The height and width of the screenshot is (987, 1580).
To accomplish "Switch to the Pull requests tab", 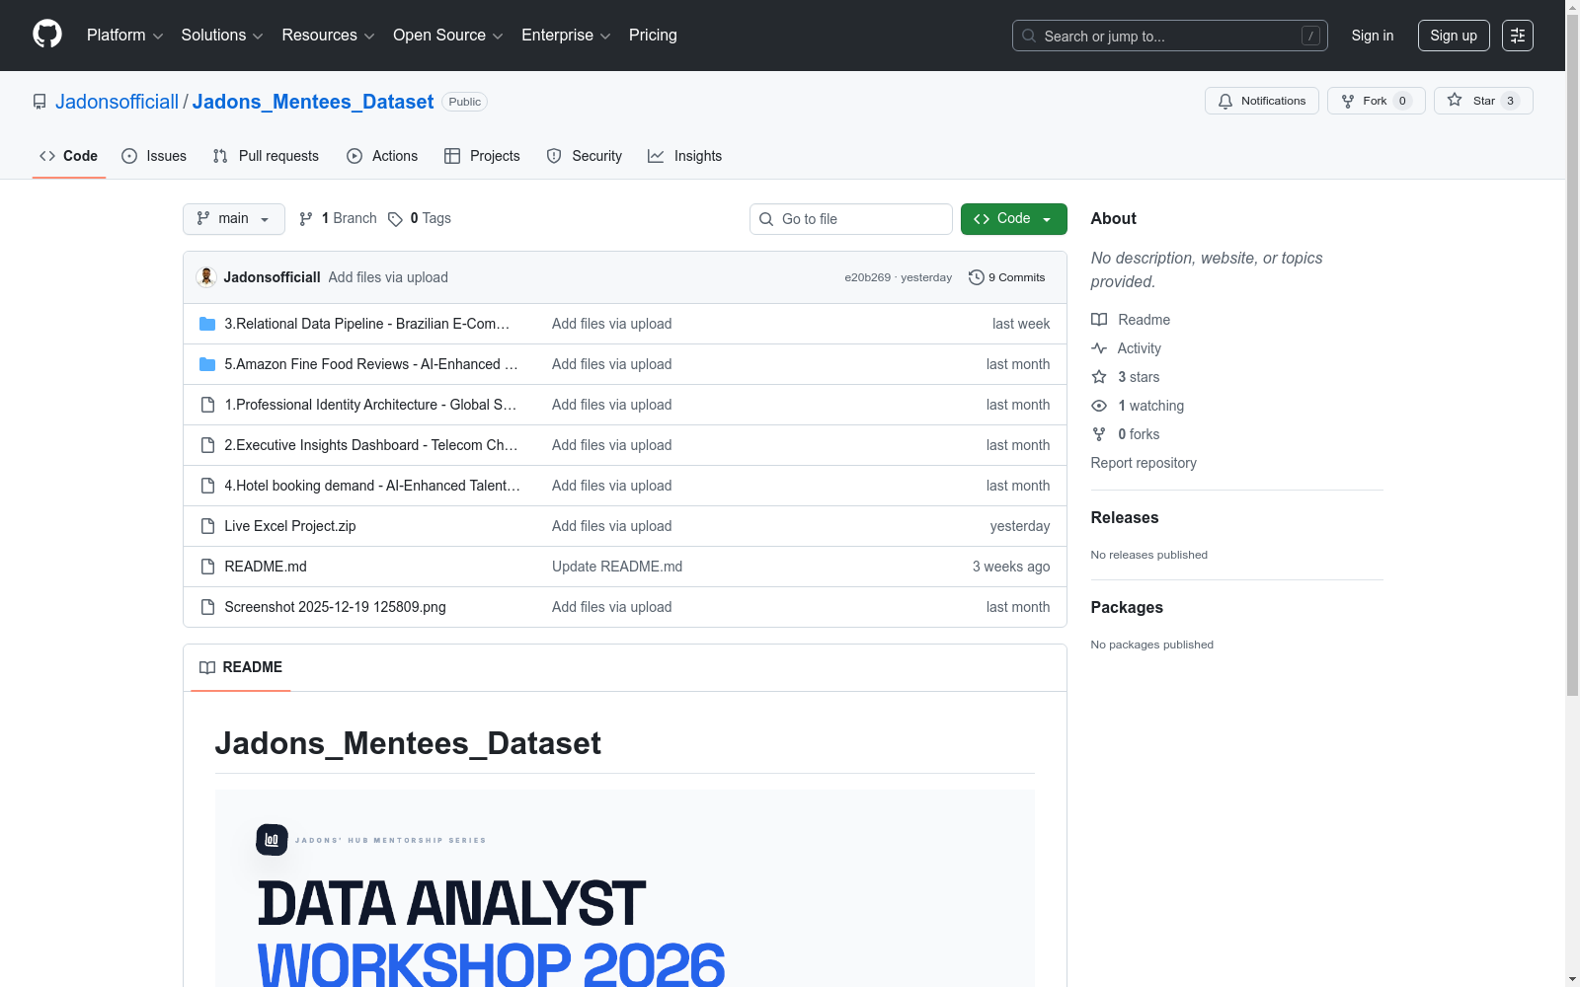I will coord(266,156).
